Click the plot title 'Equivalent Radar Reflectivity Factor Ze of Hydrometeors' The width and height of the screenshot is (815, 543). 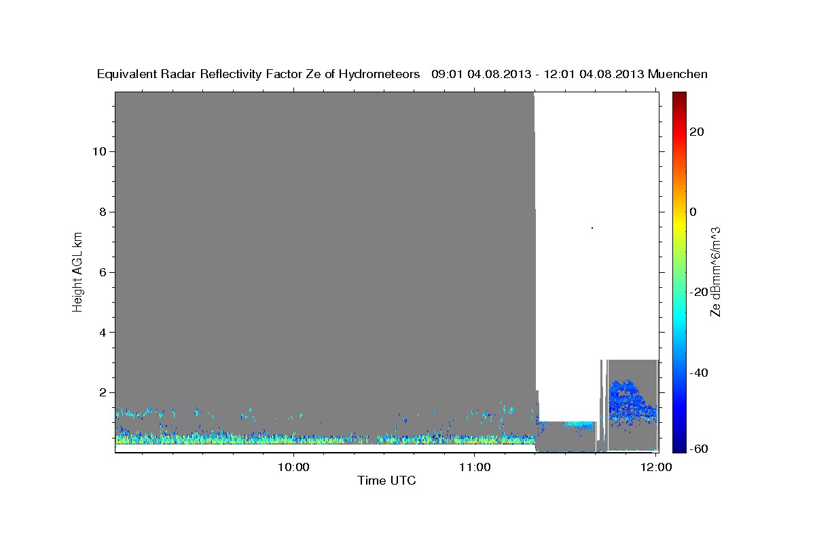pos(259,74)
